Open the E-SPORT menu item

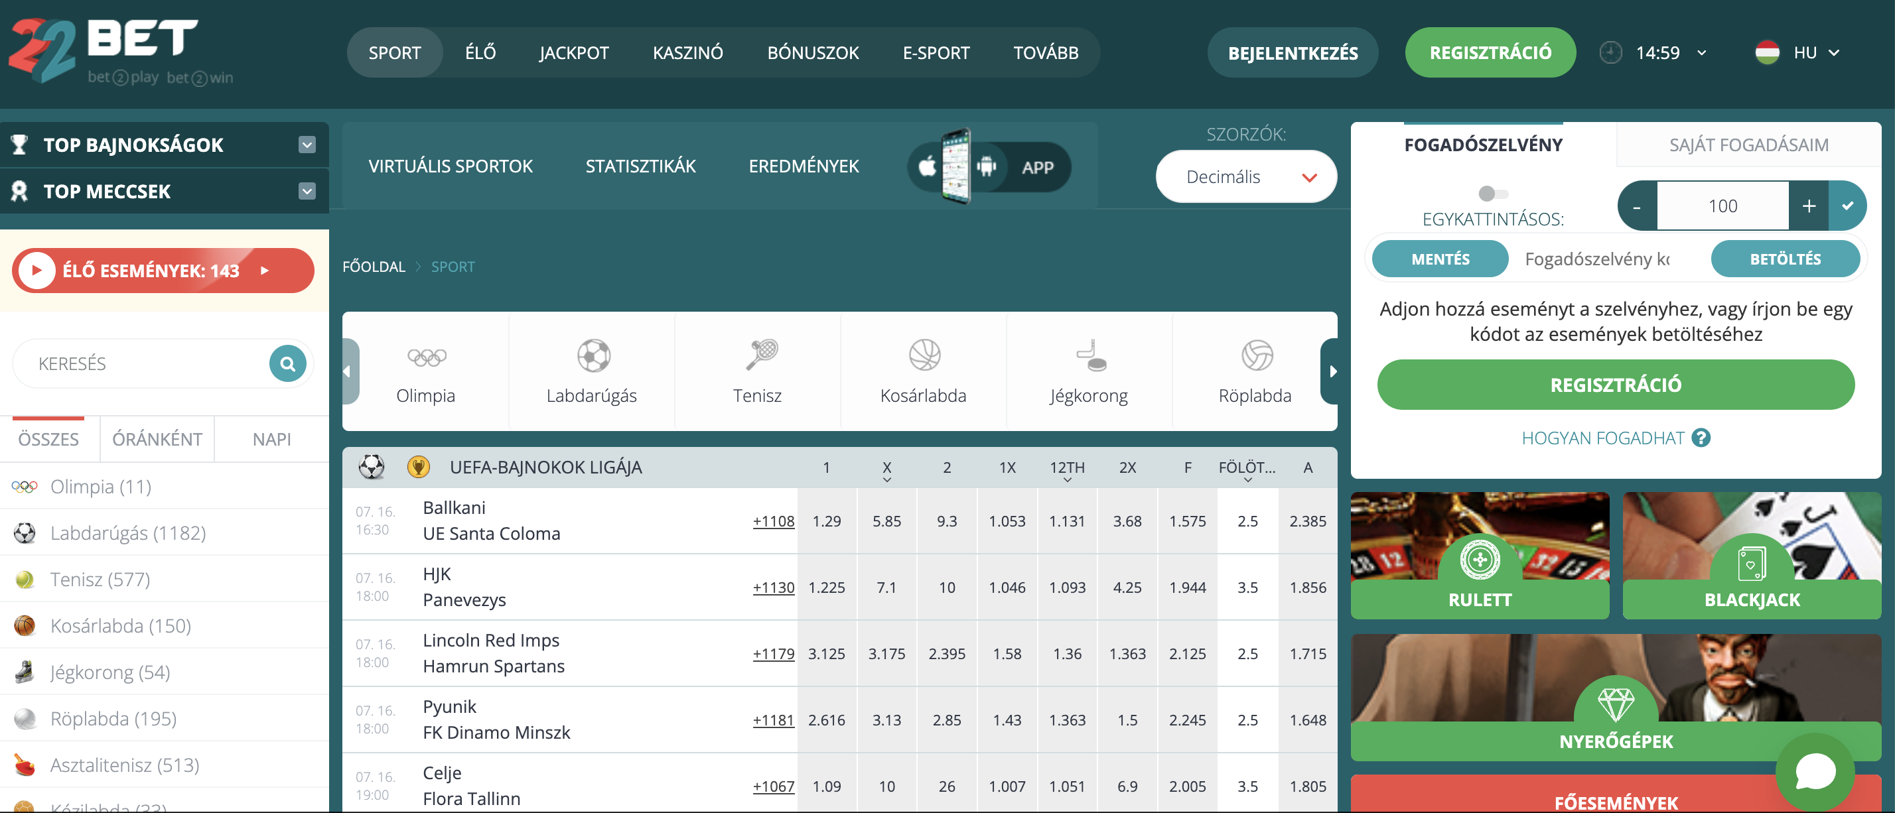pos(936,52)
